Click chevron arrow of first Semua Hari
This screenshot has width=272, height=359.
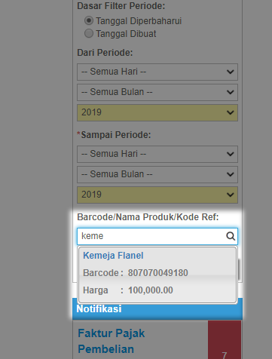(x=230, y=72)
